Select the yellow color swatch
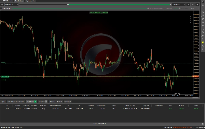 (x=203, y=43)
